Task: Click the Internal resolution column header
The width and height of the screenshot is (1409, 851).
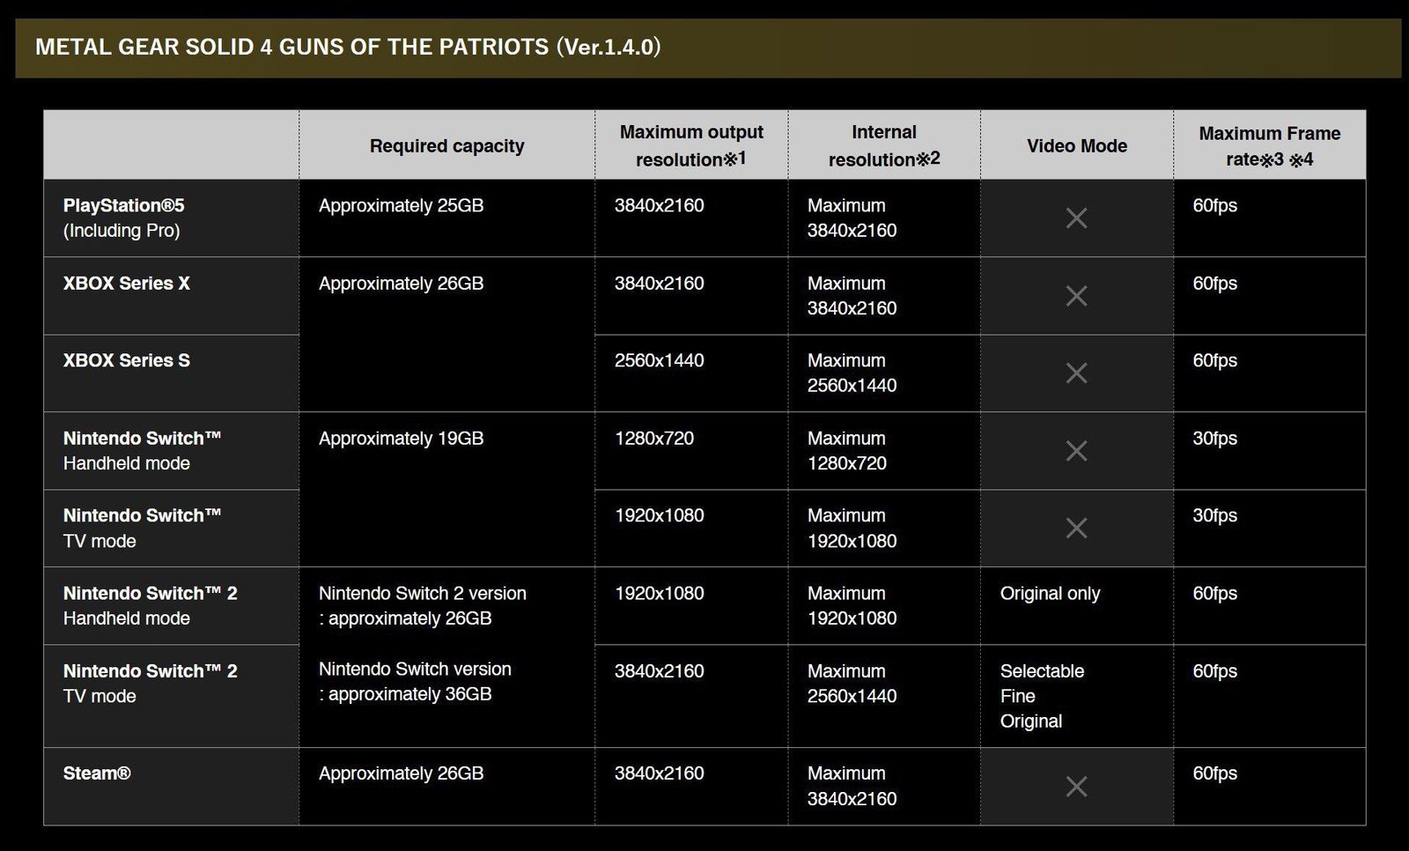Action: (x=884, y=145)
